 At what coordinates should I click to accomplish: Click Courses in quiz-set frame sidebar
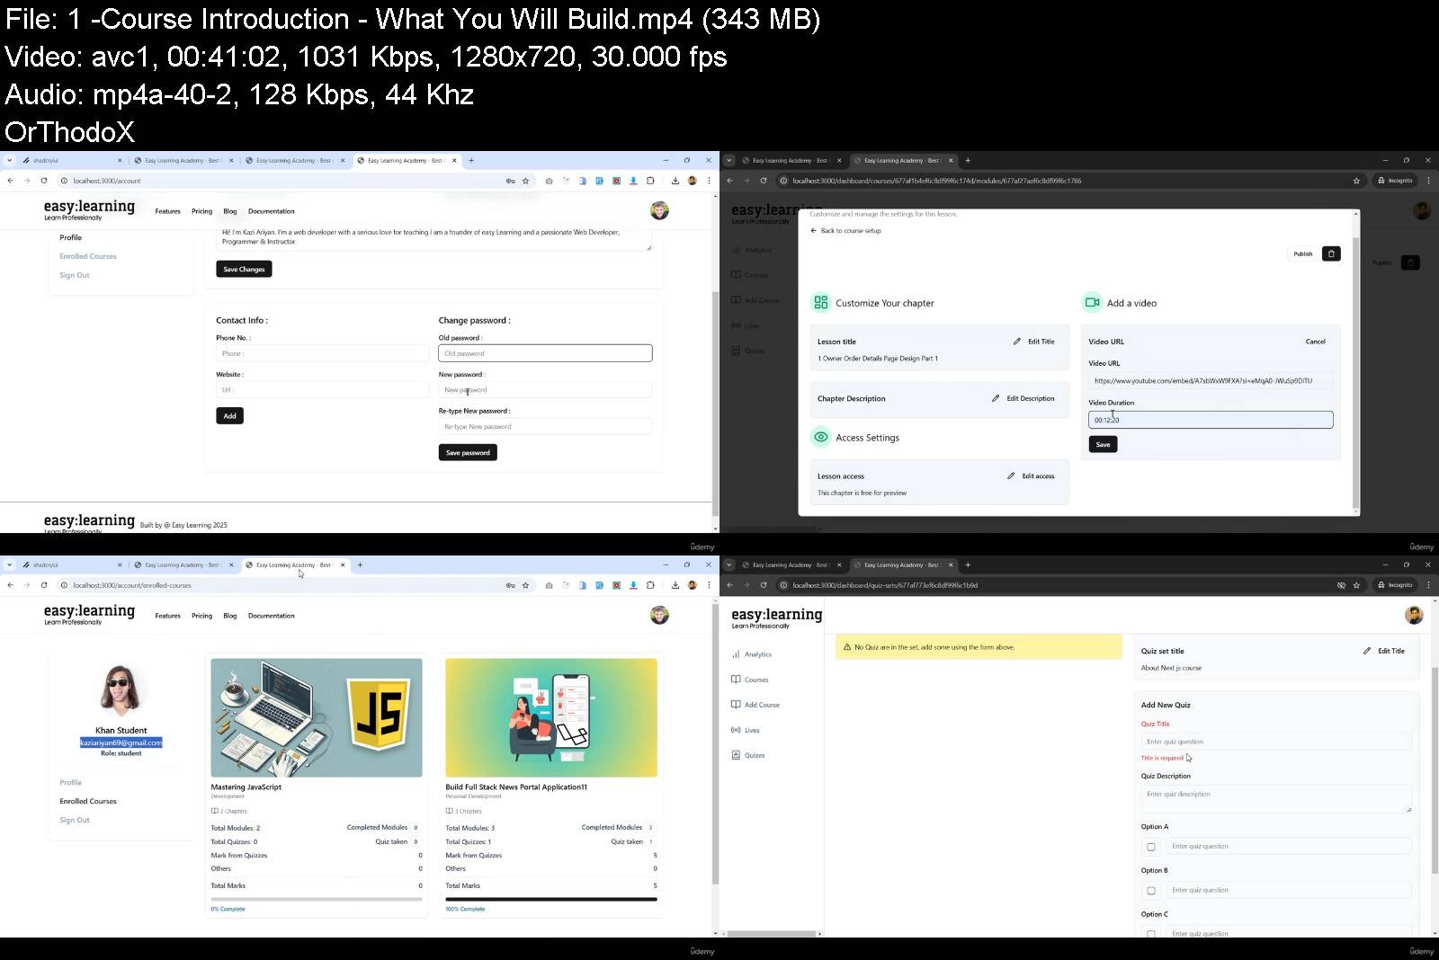(x=750, y=680)
